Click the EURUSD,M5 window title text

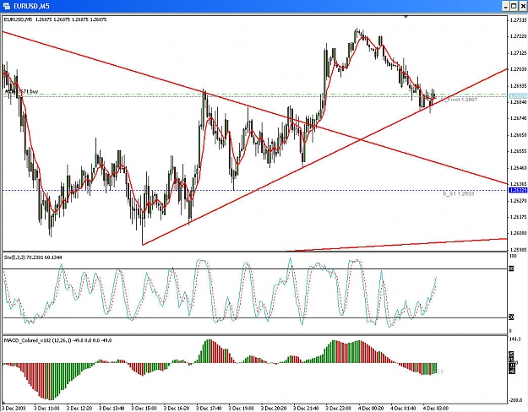(31, 7)
